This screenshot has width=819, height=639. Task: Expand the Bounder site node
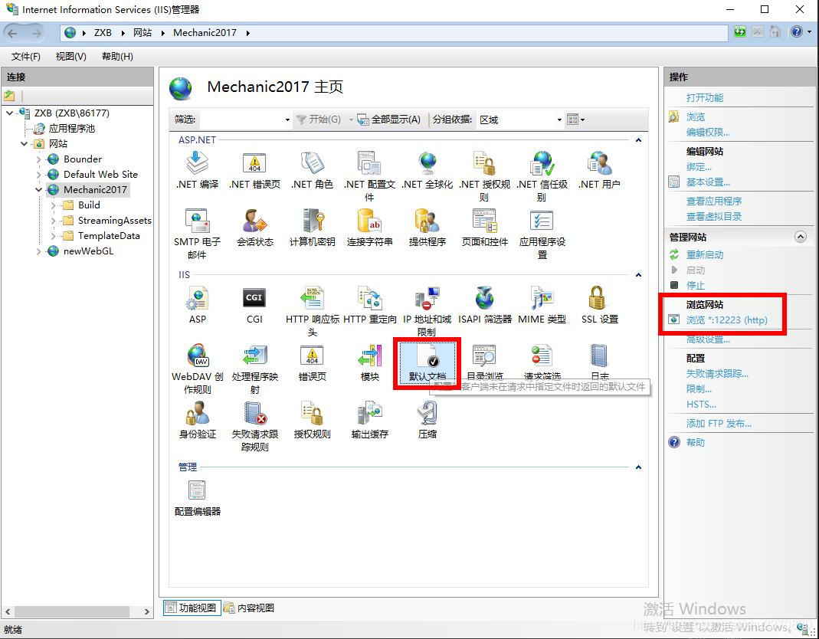pyautogui.click(x=38, y=159)
